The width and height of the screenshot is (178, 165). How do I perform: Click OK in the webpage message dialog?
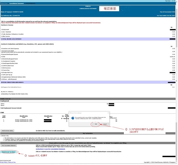pos(95,124)
